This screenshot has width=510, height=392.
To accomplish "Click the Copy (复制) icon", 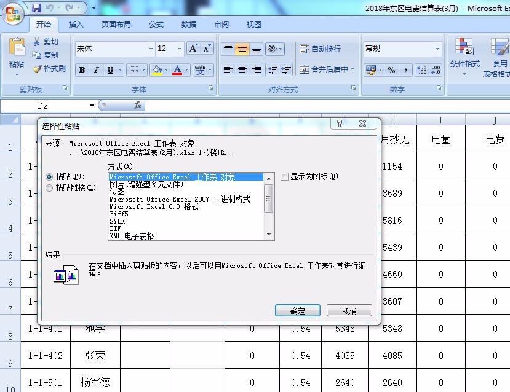I will (x=37, y=55).
